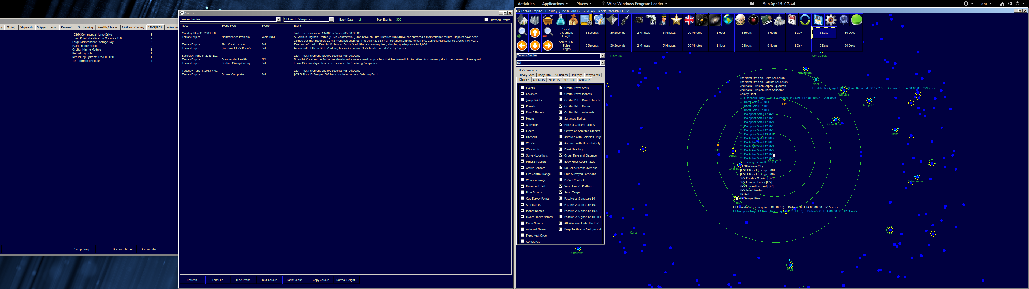
Task: Click the mining cart icon in toolbar
Action: [548, 20]
